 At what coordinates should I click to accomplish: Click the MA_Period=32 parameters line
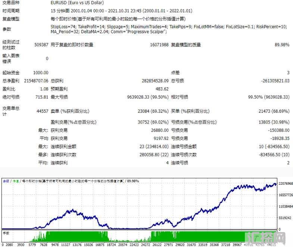(x=109, y=32)
